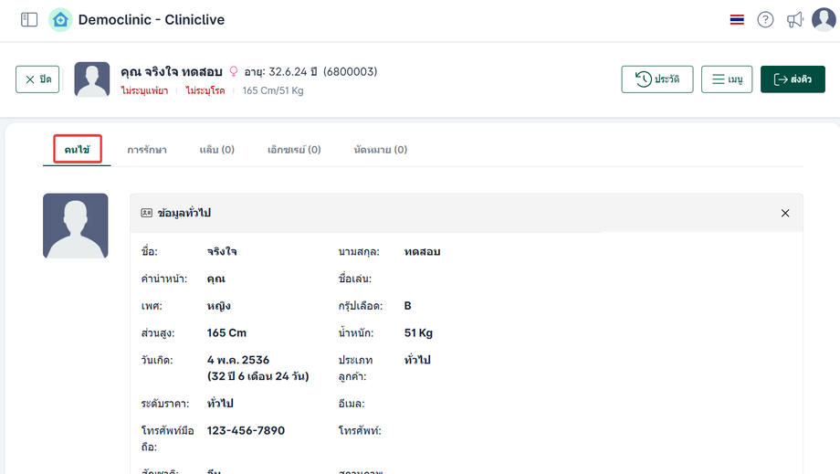Viewport: 840px width, 474px height.
Task: Open user account avatar menu
Action: [824, 20]
